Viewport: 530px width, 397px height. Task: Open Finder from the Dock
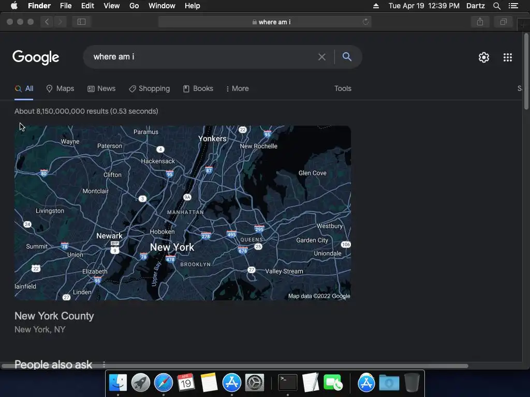coord(117,383)
